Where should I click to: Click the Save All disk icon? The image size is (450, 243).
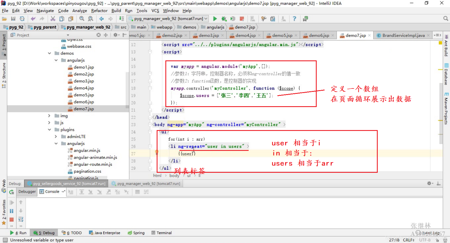[13, 19]
